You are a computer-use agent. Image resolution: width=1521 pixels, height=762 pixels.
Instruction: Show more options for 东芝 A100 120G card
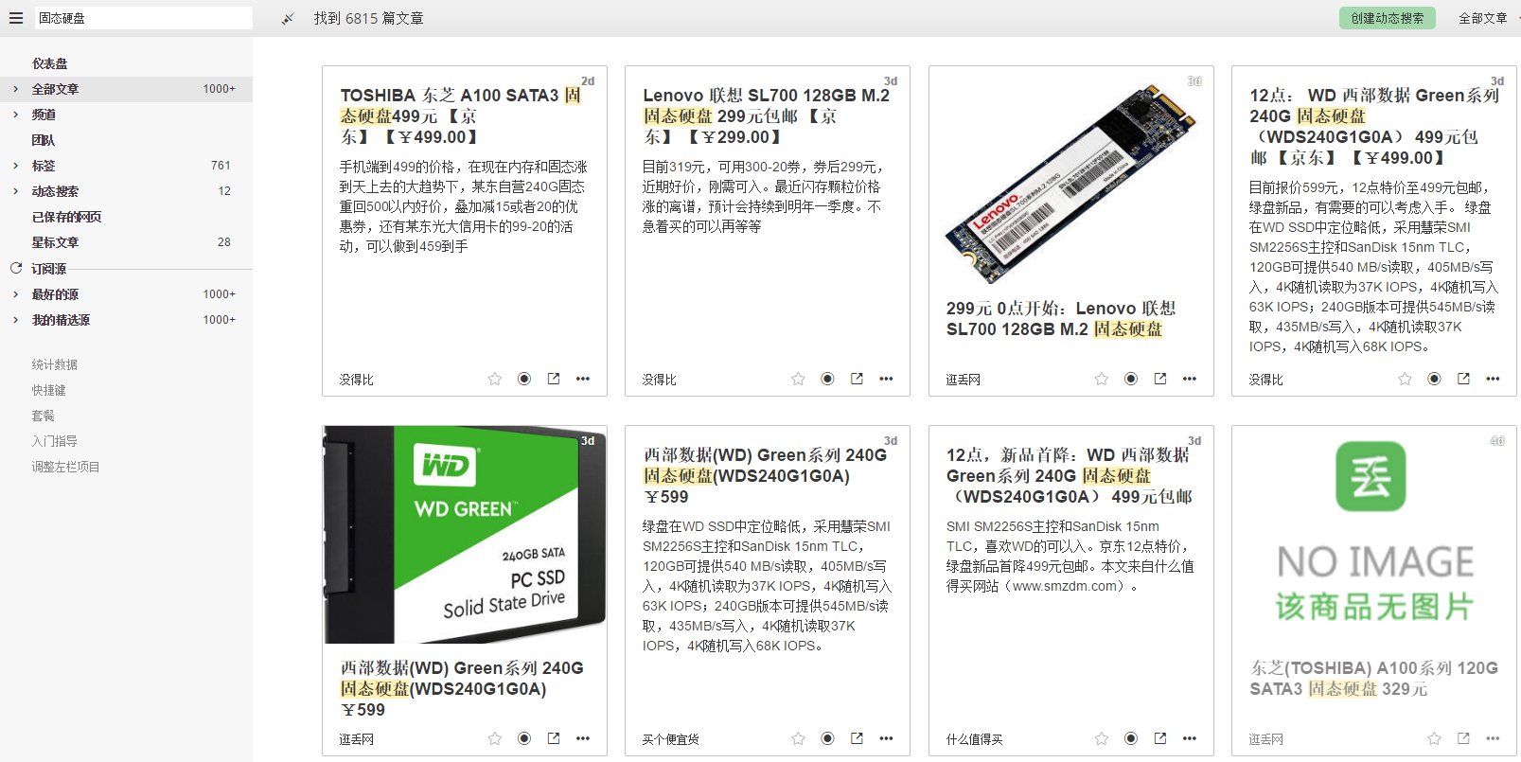1493,738
